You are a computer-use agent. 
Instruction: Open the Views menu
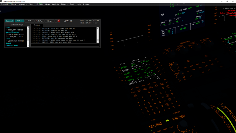tap(47, 4)
